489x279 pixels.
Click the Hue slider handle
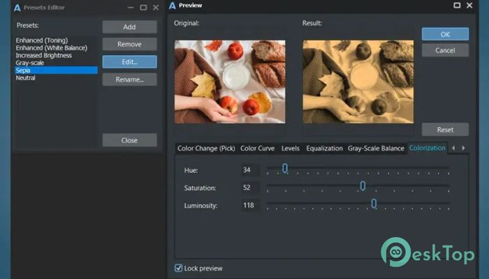[285, 169]
